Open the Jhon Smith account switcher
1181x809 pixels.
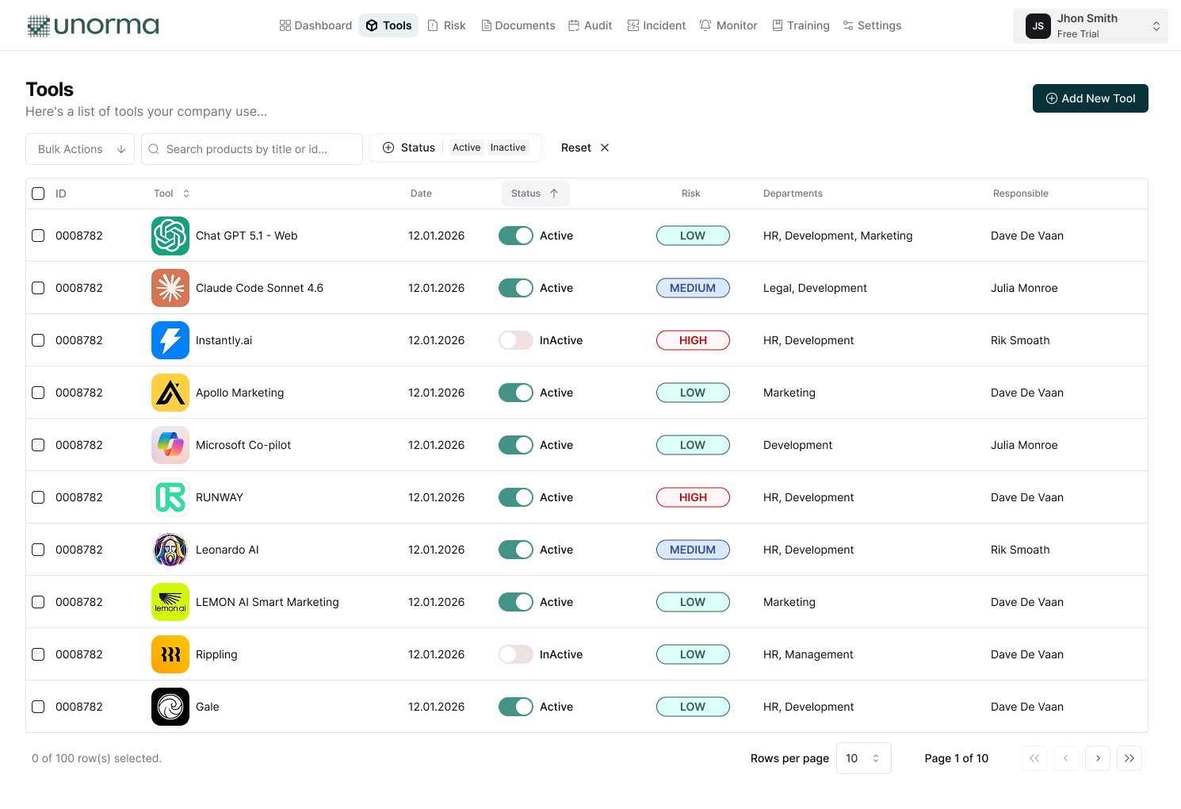click(x=1090, y=26)
